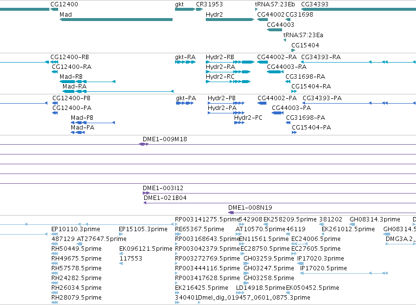The height and width of the screenshot is (305, 416).
Task: Click the Hydr2 gene label
Action: tap(214, 15)
